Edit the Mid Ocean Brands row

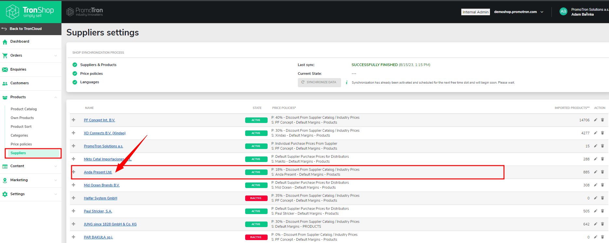(x=595, y=185)
